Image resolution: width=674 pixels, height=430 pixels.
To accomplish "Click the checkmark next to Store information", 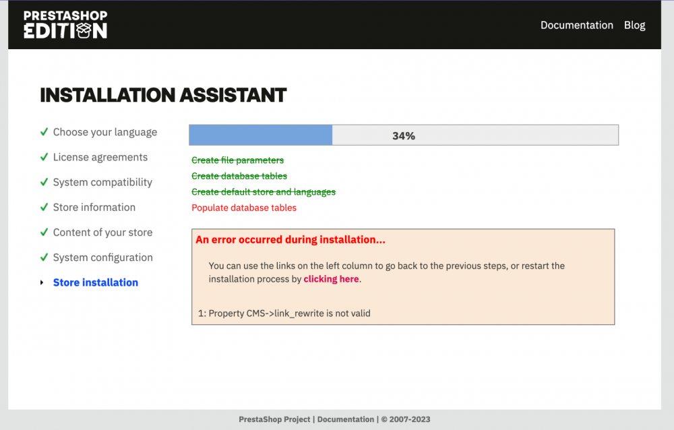I will coord(43,207).
